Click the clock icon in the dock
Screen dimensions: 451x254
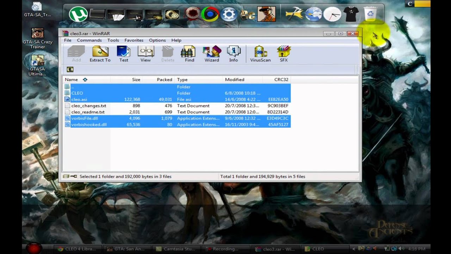(x=332, y=14)
